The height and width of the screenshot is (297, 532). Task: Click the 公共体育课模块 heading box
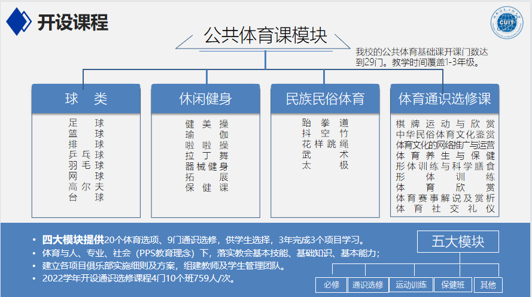pos(265,37)
